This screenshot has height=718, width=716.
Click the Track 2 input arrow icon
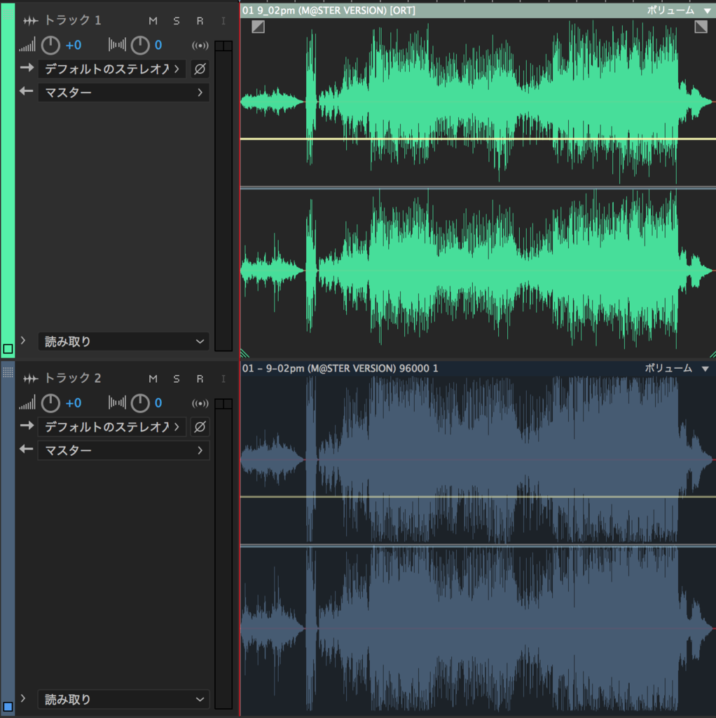(x=27, y=426)
